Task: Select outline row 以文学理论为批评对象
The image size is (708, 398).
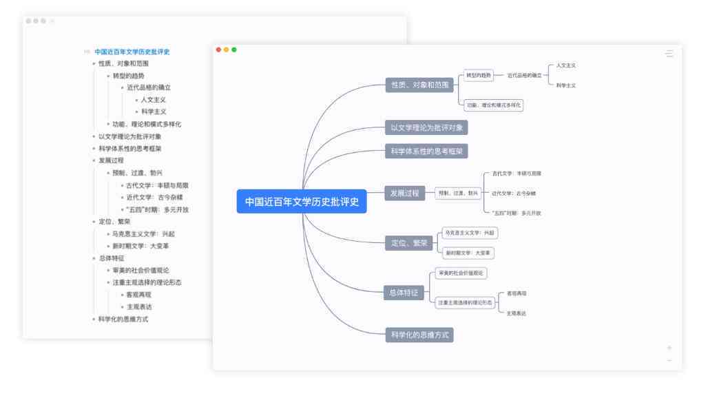Action: pos(129,136)
